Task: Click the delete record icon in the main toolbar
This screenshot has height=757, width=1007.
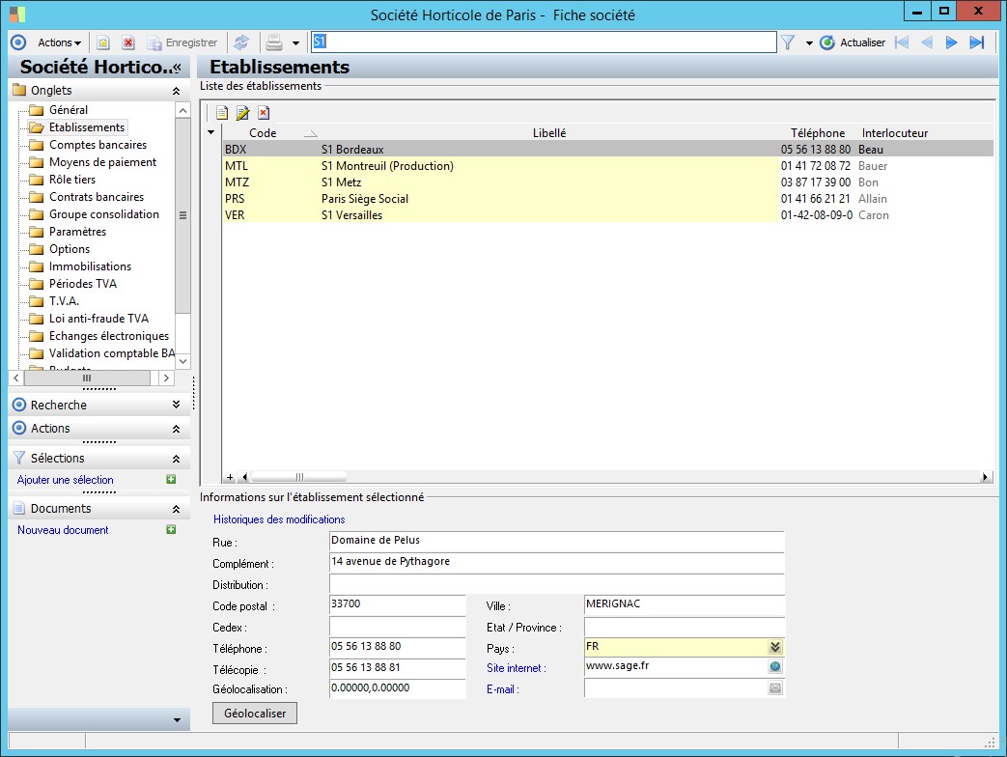Action: pyautogui.click(x=127, y=42)
